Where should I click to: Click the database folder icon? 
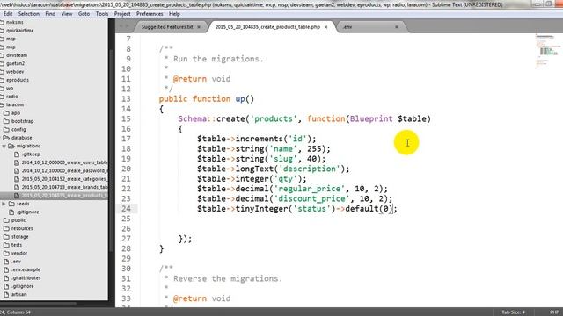(6, 138)
